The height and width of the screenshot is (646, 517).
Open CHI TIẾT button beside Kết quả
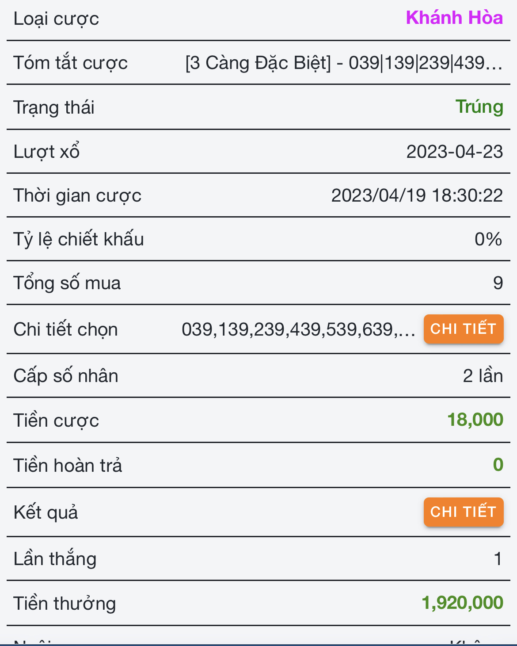tap(463, 512)
